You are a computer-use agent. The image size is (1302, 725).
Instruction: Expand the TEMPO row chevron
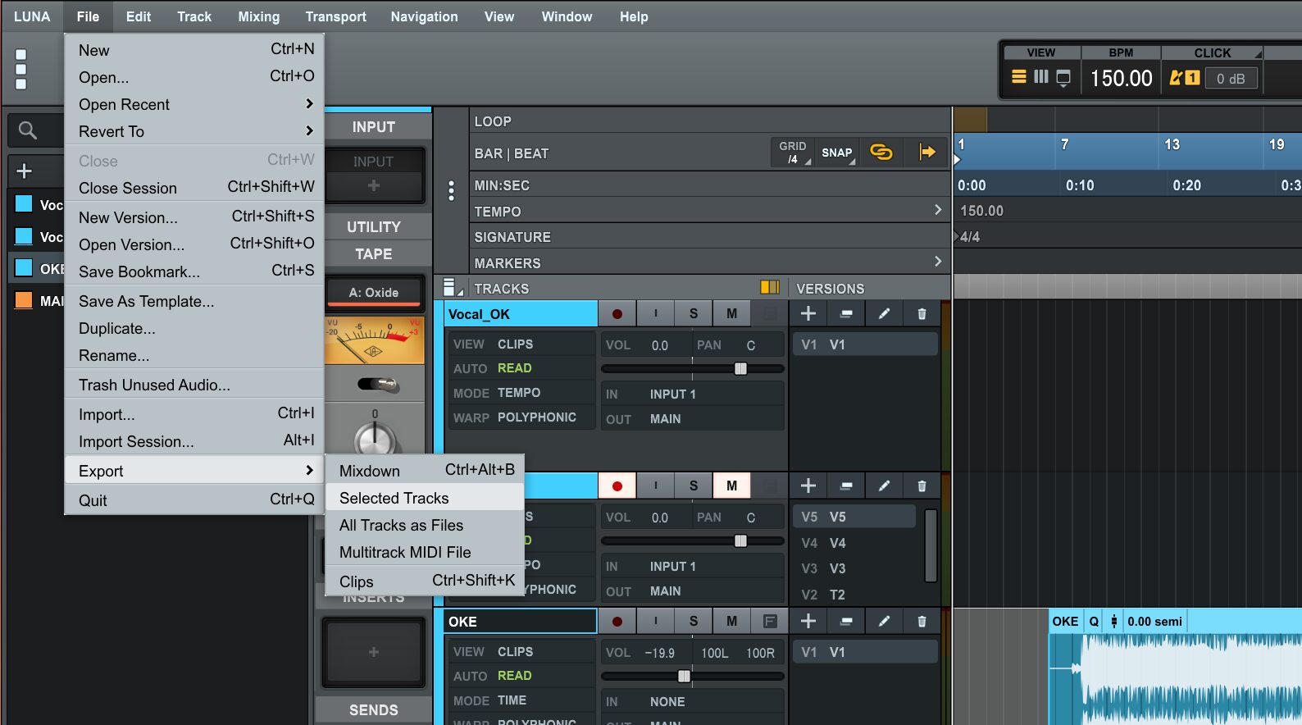pyautogui.click(x=938, y=210)
